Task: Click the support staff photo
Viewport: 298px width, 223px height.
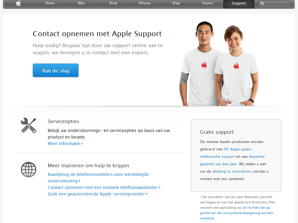Action: pos(219,64)
